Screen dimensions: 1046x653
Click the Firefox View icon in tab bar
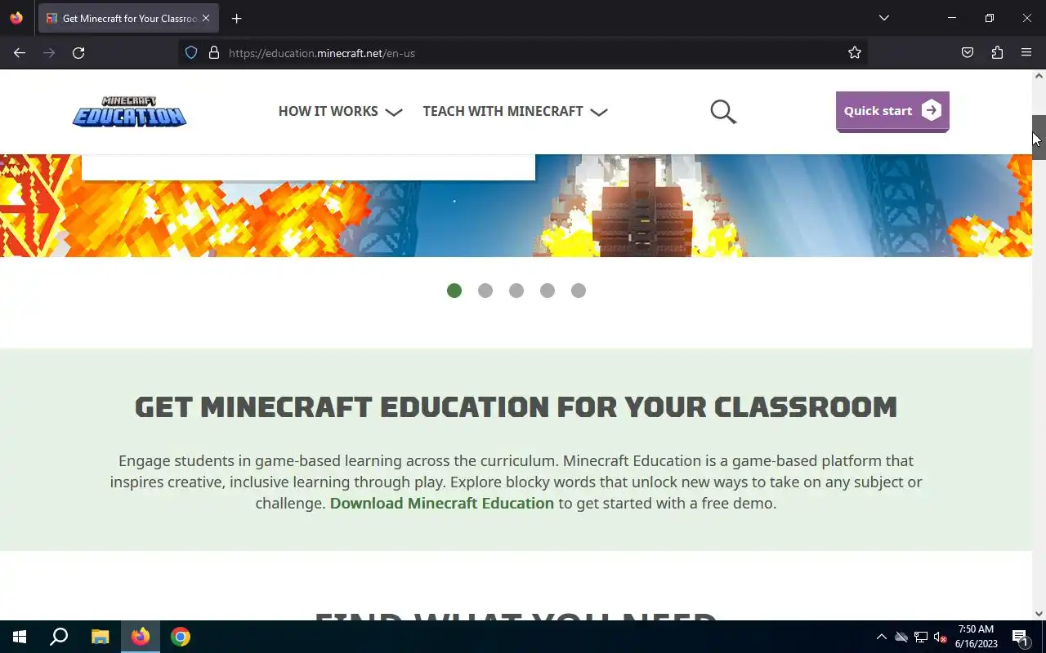pos(16,18)
